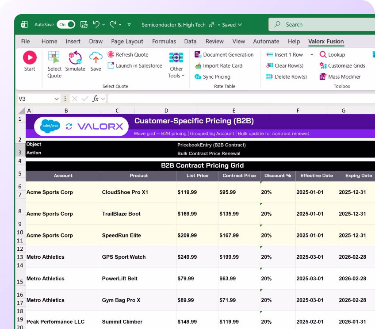
Task: Click Delete Row(s)
Action: coord(287,77)
